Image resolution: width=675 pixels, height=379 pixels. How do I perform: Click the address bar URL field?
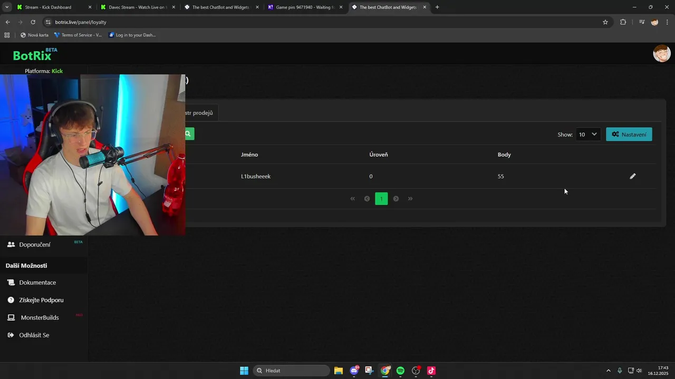(327, 22)
